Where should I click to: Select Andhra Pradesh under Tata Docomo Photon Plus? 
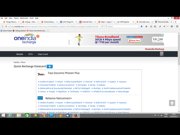coord(47,82)
